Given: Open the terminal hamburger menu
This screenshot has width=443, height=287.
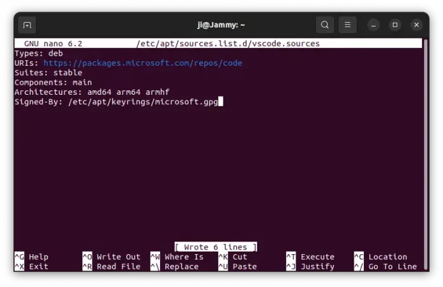Looking at the screenshot, I should pos(347,25).
